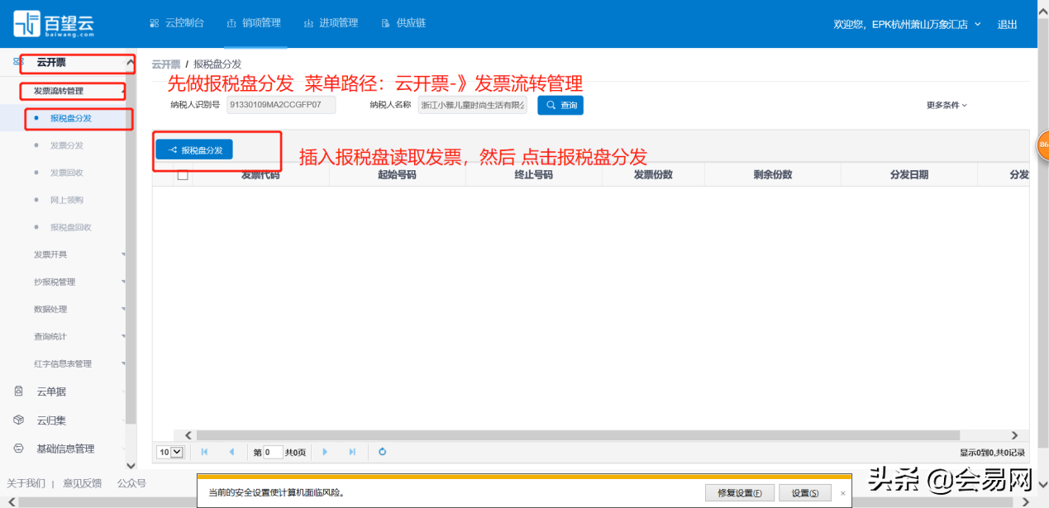The image size is (1049, 508).
Task: Dismiss the security warning bar with X
Action: pos(843,493)
